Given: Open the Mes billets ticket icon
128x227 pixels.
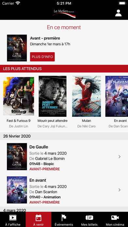Looking at the screenshot, I should coord(89,218).
